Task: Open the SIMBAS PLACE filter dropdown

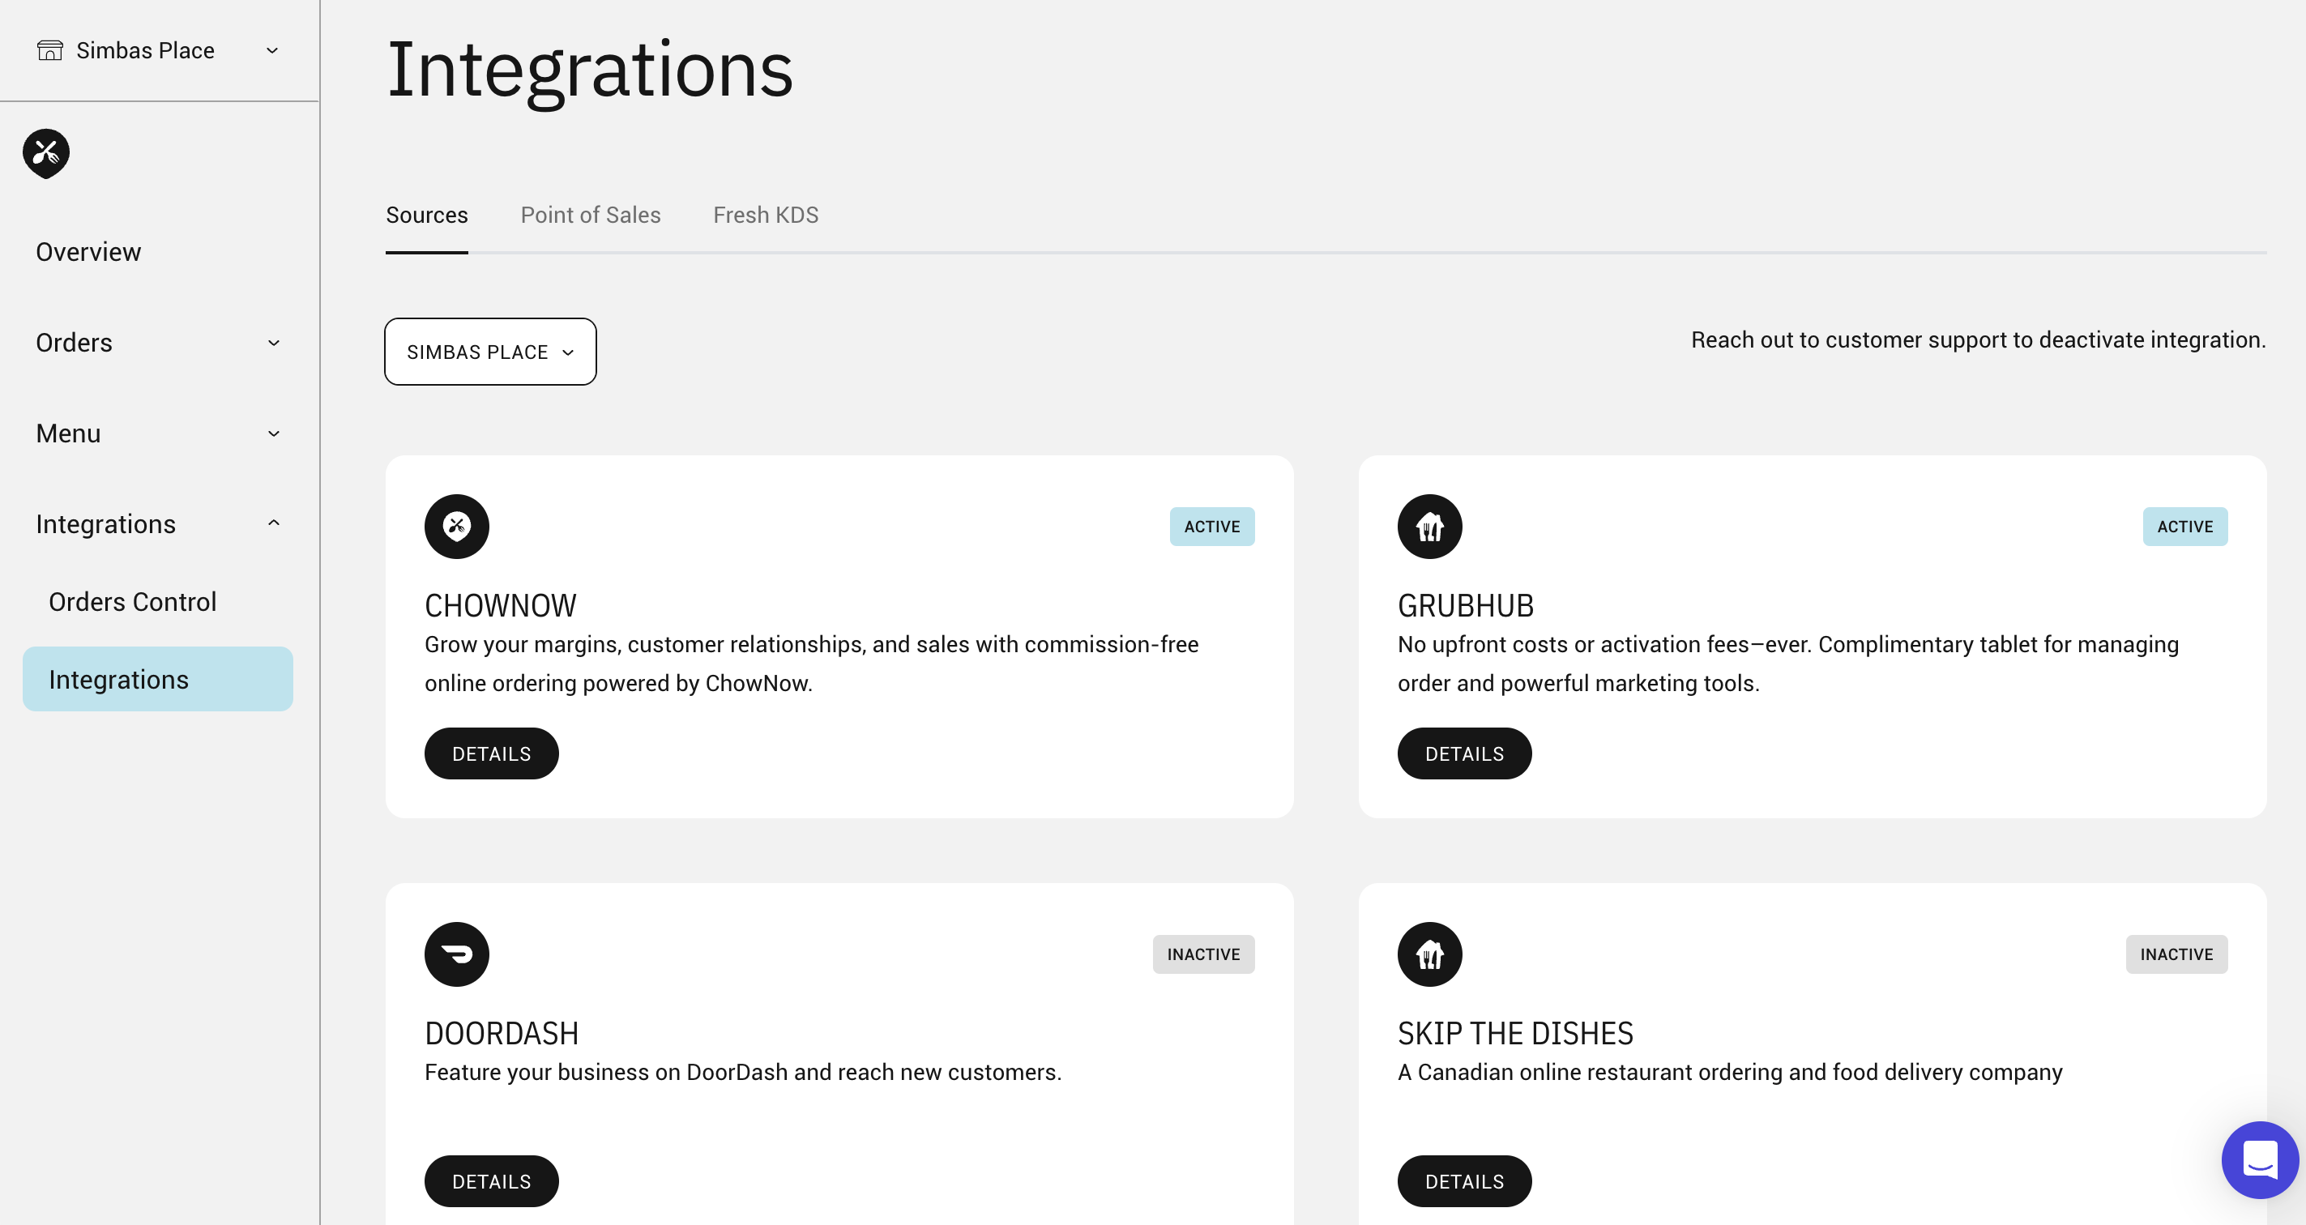Action: point(489,352)
